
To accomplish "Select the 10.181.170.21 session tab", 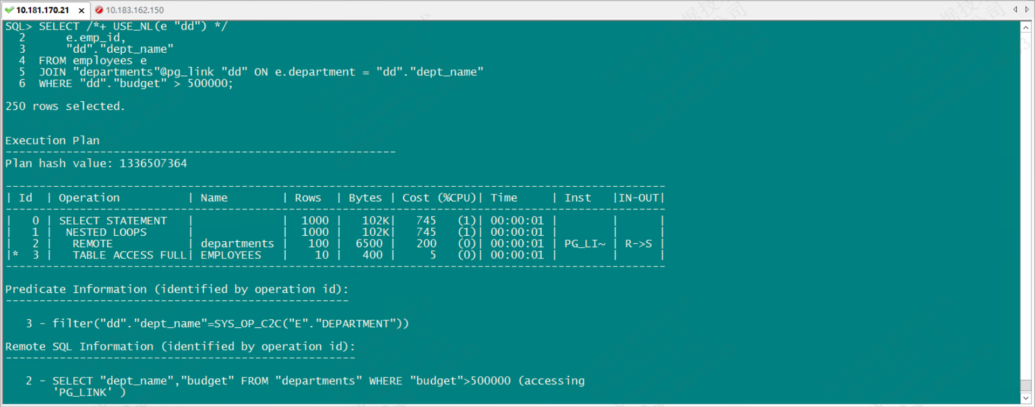I will coord(43,10).
